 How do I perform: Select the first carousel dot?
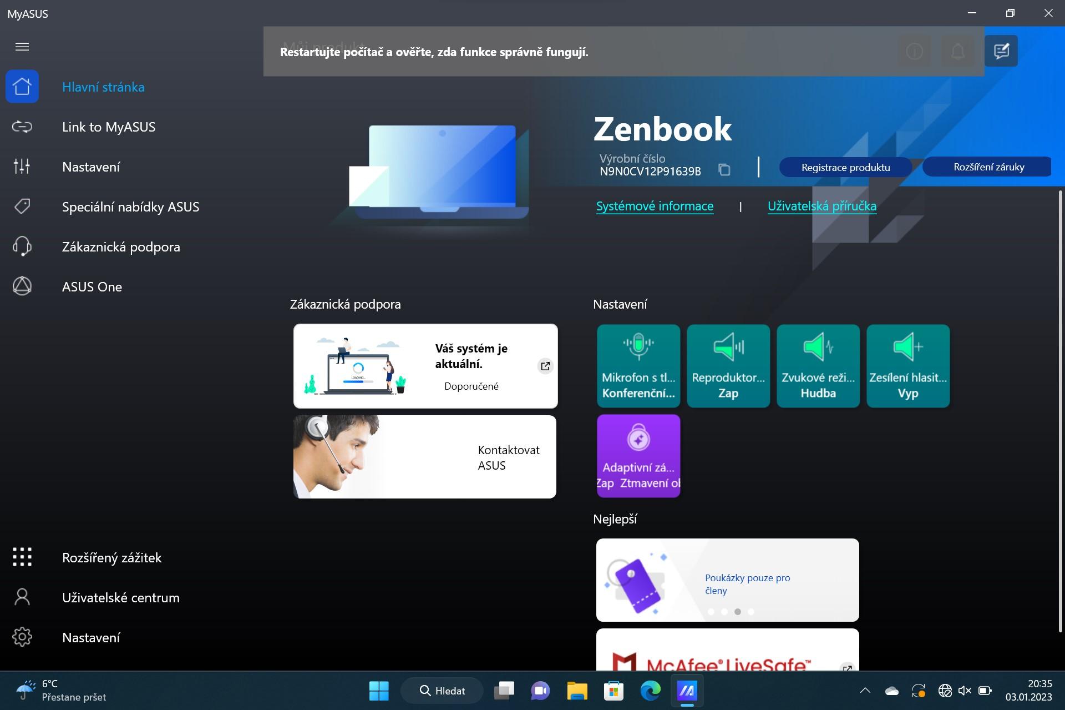pyautogui.click(x=711, y=612)
